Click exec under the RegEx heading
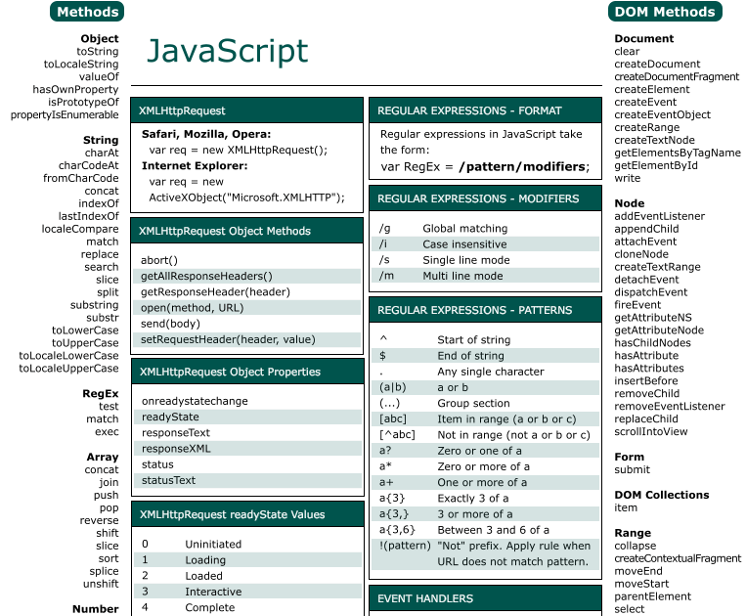The image size is (746, 616). (x=107, y=431)
